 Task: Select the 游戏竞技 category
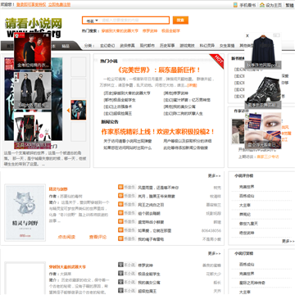[x=187, y=46]
